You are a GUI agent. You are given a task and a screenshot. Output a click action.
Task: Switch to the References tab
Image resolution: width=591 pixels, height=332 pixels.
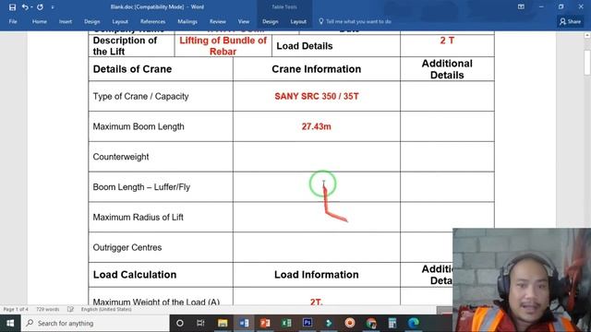[x=152, y=21]
